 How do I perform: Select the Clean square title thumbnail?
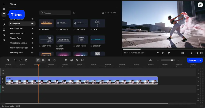click(80, 39)
